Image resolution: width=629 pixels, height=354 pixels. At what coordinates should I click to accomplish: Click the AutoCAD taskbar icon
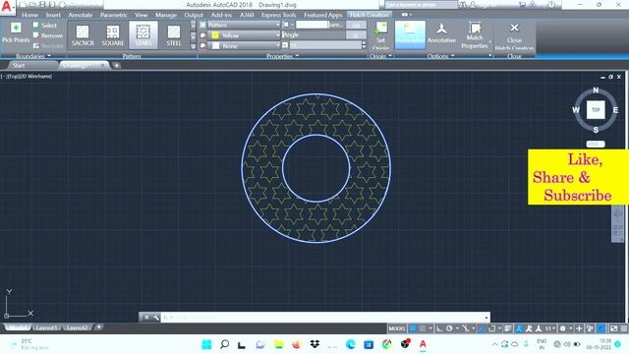pyautogui.click(x=423, y=344)
